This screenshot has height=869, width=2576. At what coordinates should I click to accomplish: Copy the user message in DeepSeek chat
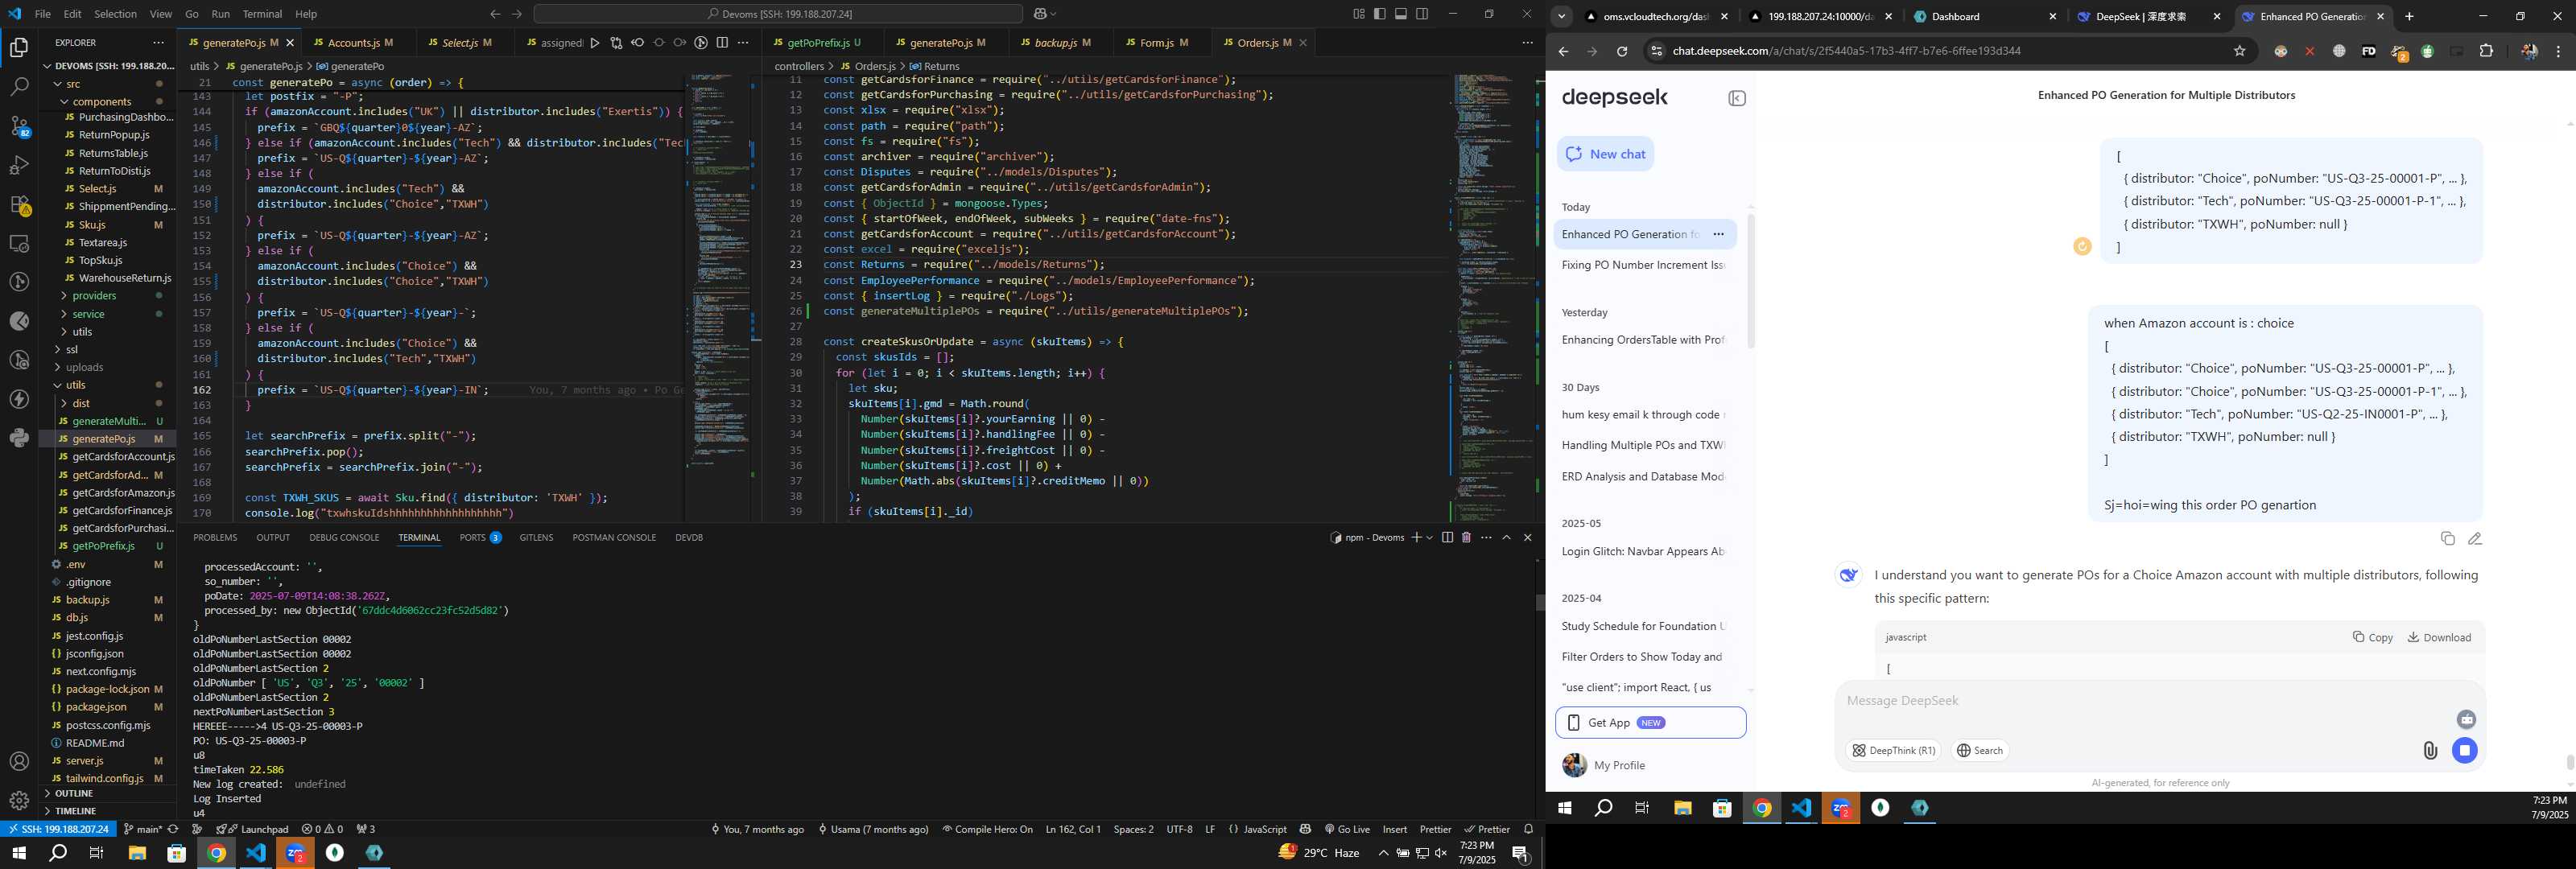click(2447, 539)
